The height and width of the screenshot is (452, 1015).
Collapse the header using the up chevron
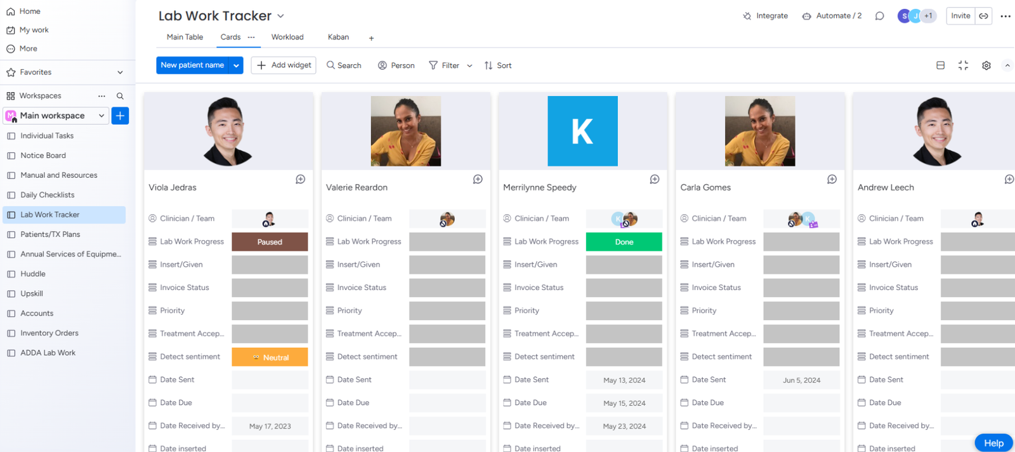click(x=1007, y=65)
